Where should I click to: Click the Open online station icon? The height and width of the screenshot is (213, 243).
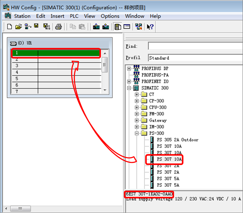(x=28, y=26)
